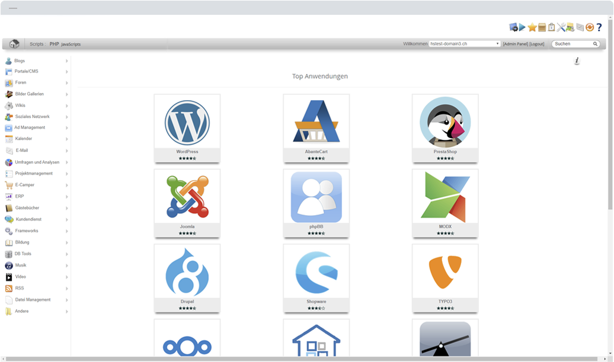Screen dimensions: 614x362
Task: Click the AbanteCart name link
Action: (316, 152)
